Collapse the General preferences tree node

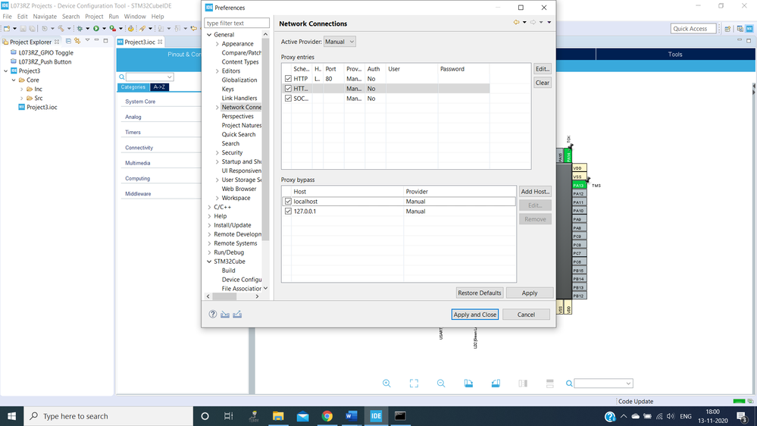coord(209,35)
